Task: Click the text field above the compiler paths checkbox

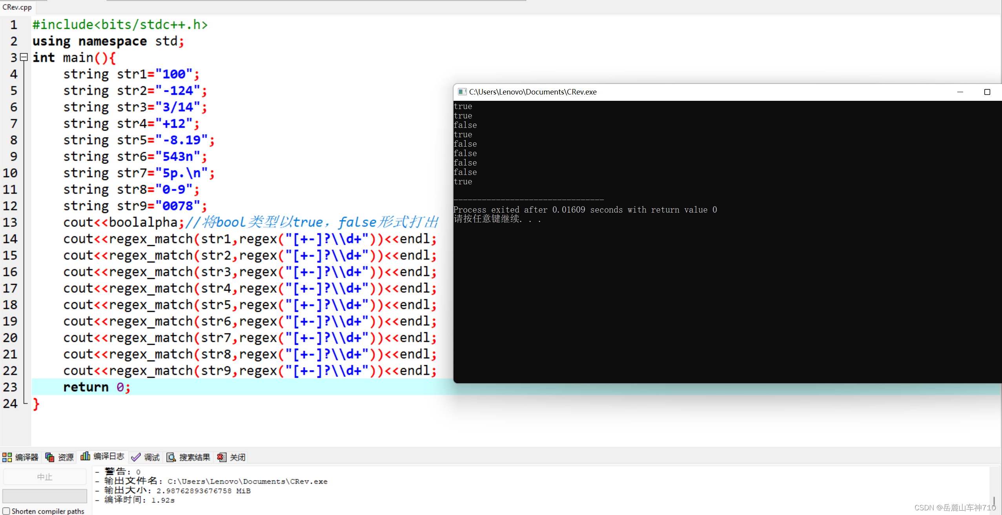Action: click(x=44, y=496)
